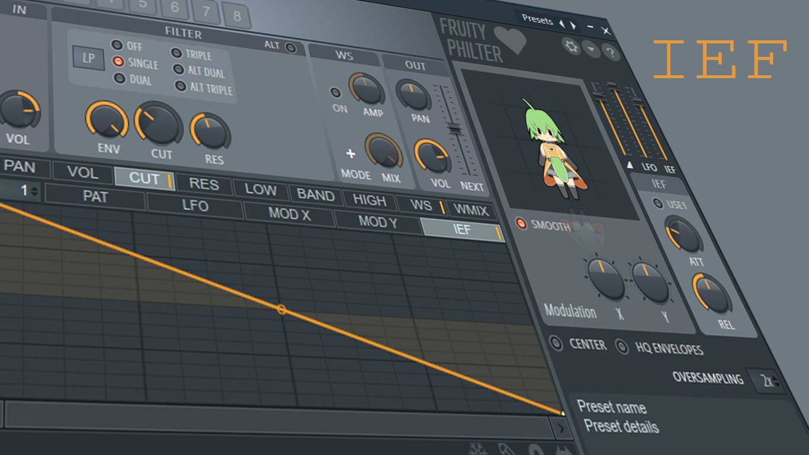Select the DUAL filter mode
The height and width of the screenshot is (455, 809).
tap(119, 78)
